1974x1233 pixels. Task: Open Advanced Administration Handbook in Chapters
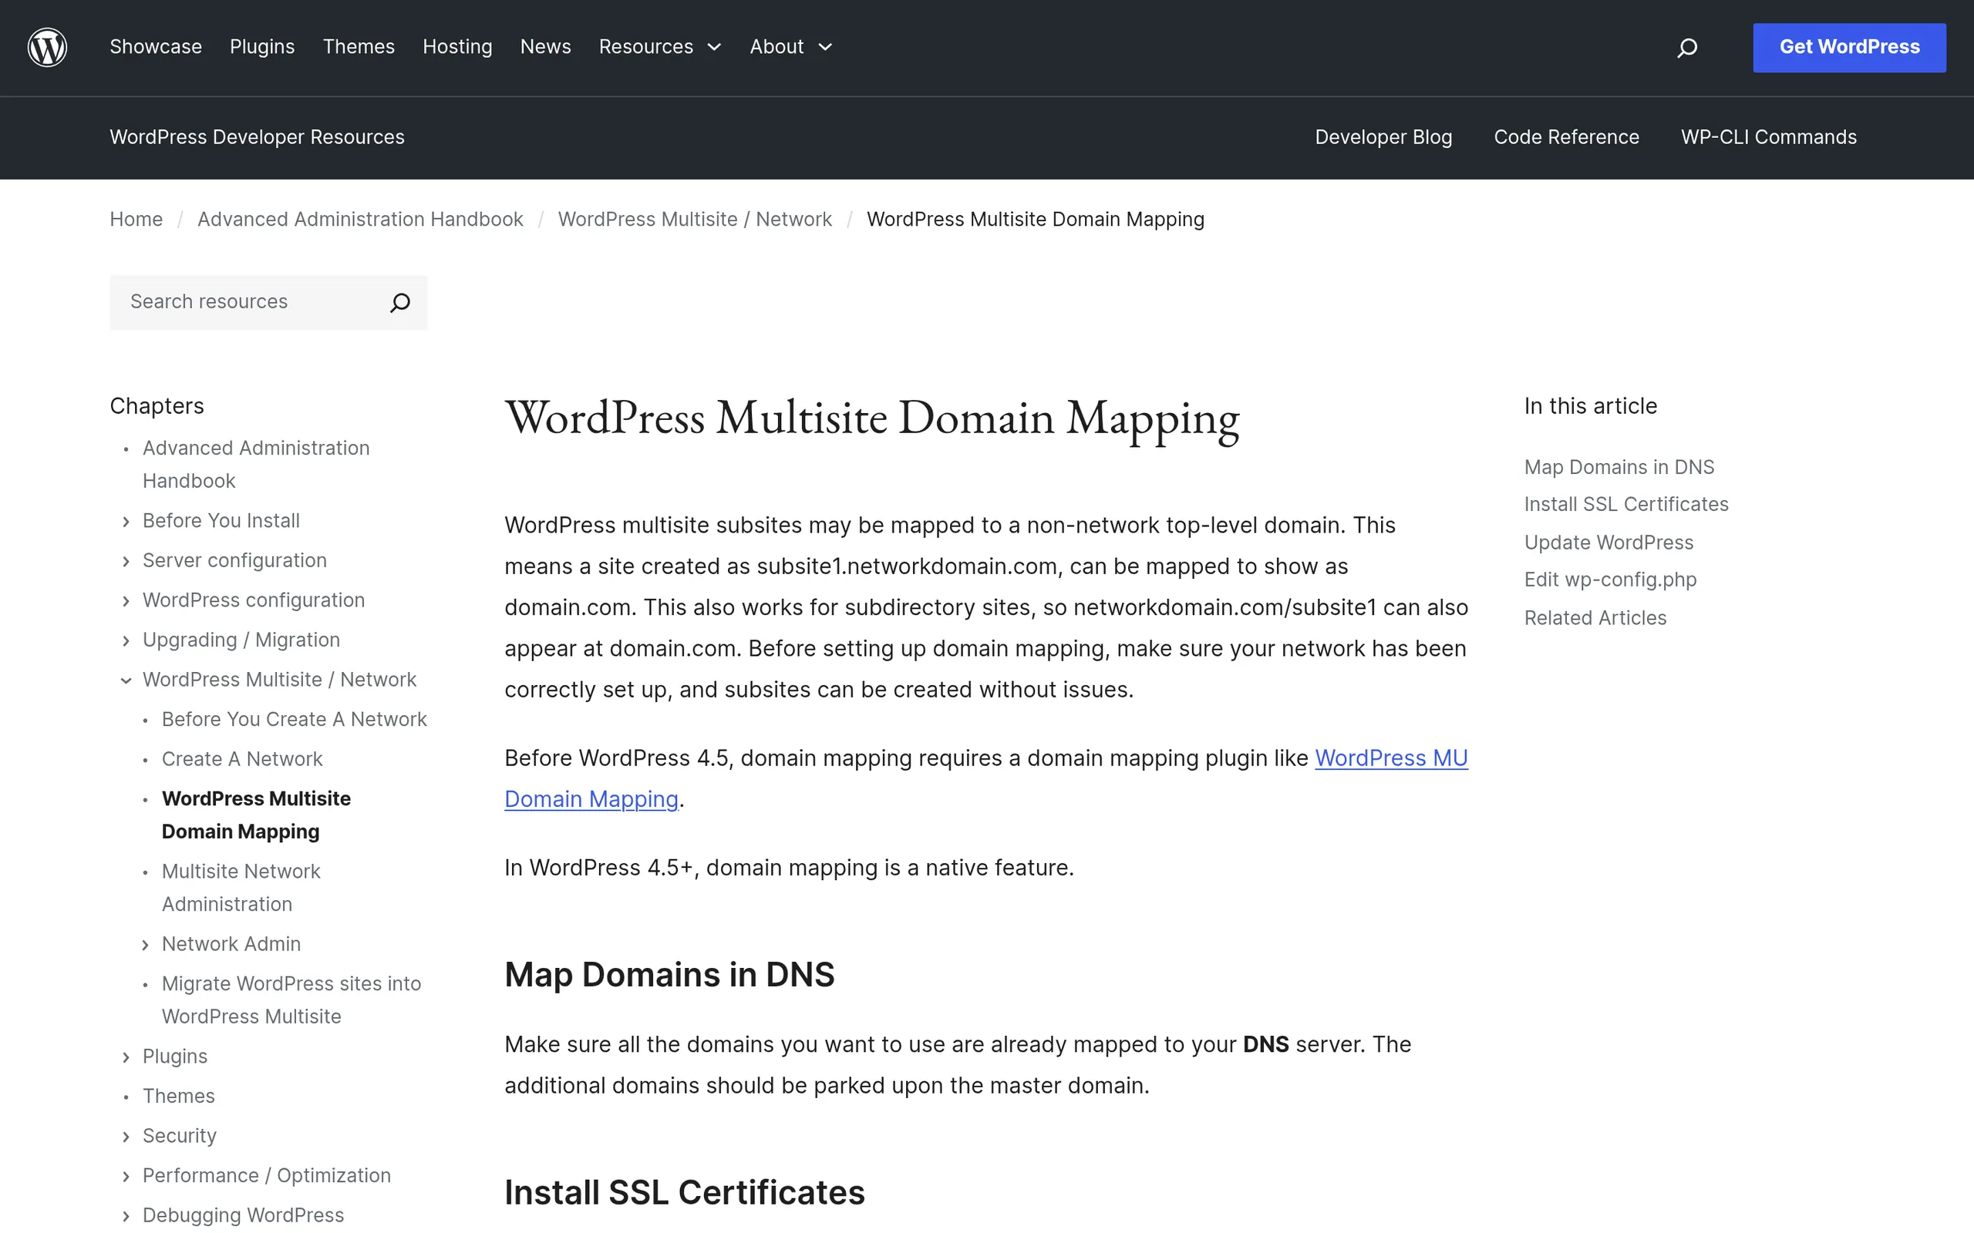[x=256, y=464]
